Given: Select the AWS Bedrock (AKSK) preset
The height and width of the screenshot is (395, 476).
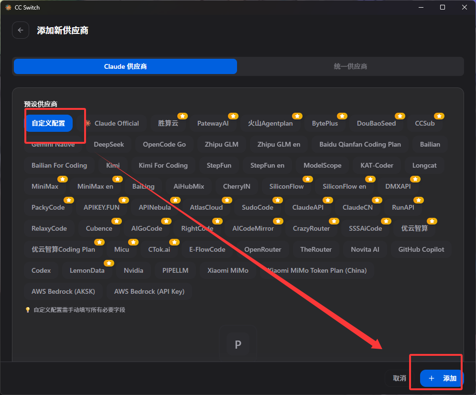Looking at the screenshot, I should pyautogui.click(x=63, y=291).
